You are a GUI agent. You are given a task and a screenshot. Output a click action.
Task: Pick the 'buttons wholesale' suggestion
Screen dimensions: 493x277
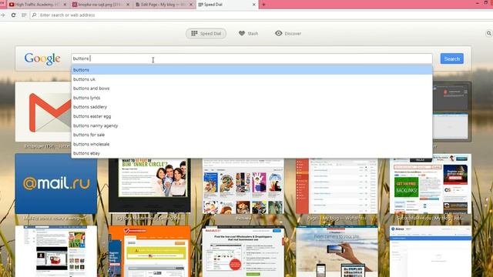tap(252, 144)
